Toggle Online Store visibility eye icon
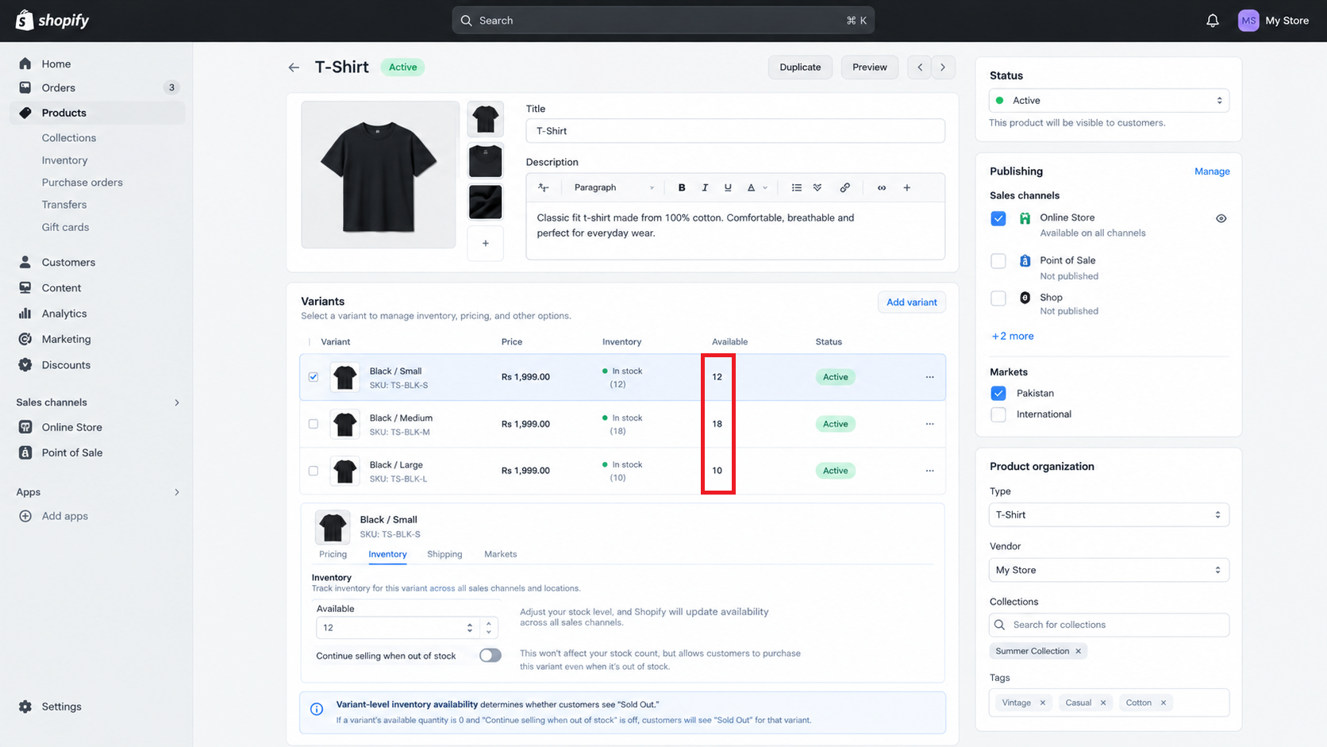 tap(1221, 218)
